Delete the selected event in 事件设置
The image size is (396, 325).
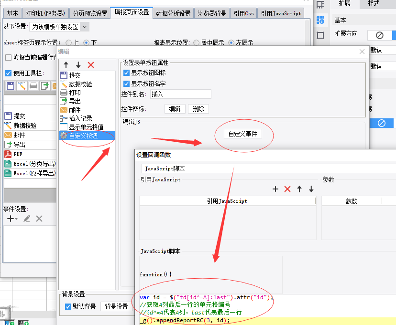[39, 219]
